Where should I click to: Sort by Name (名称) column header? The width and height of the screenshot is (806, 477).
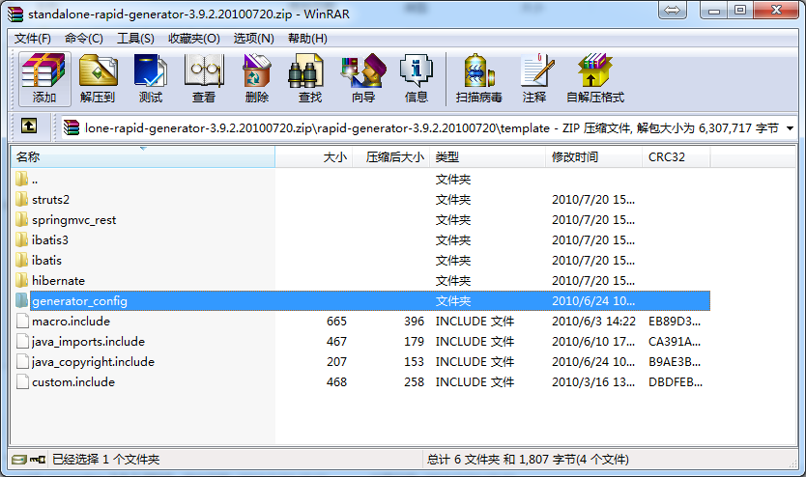(143, 157)
